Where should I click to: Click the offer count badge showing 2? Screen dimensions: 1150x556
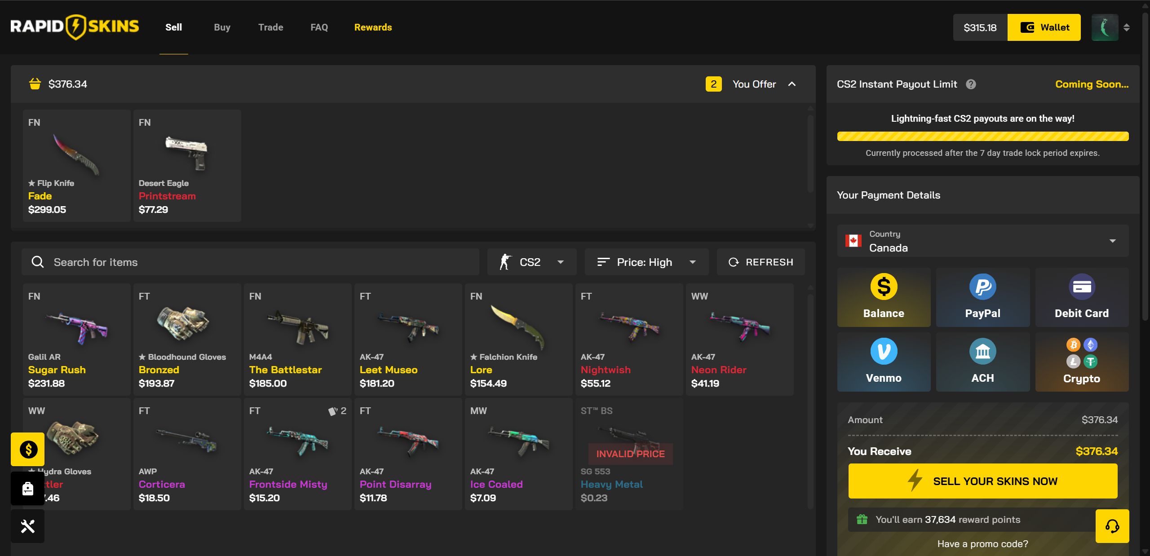coord(713,84)
